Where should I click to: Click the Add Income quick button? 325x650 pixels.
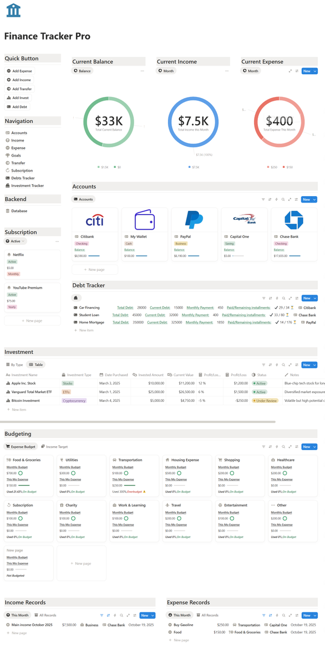19,80
